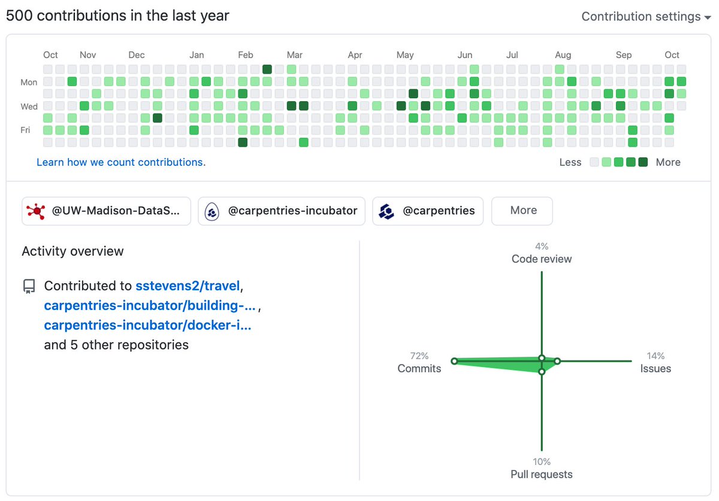Click the UW-Madison red molecule avatar icon
Image resolution: width=719 pixels, height=501 pixels.
pyautogui.click(x=37, y=211)
